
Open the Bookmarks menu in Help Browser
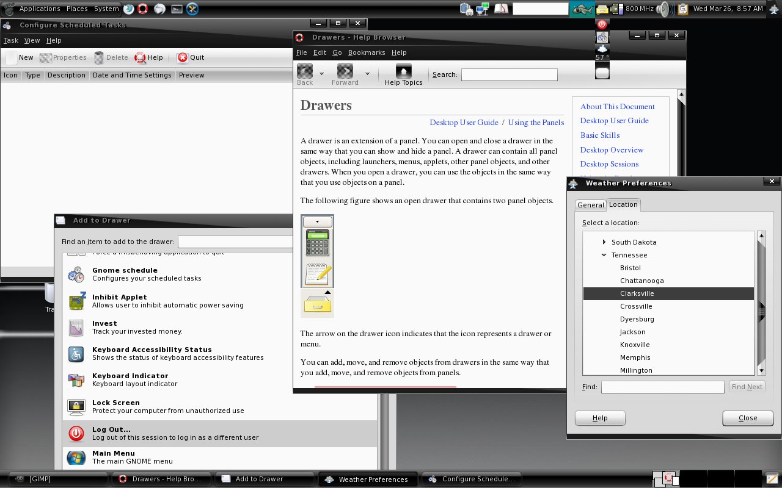click(x=367, y=52)
